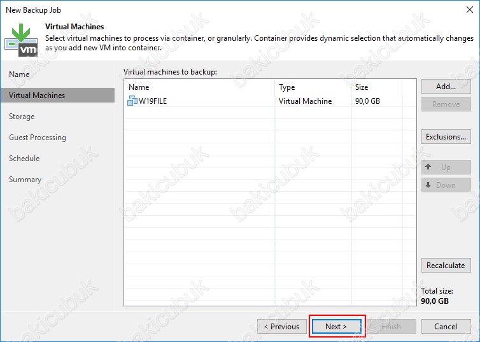
Task: Click the Up arrow icon
Action: coord(428,167)
